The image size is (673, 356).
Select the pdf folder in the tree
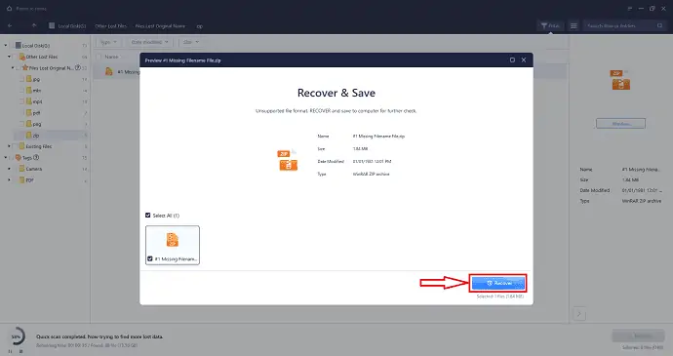(x=36, y=113)
